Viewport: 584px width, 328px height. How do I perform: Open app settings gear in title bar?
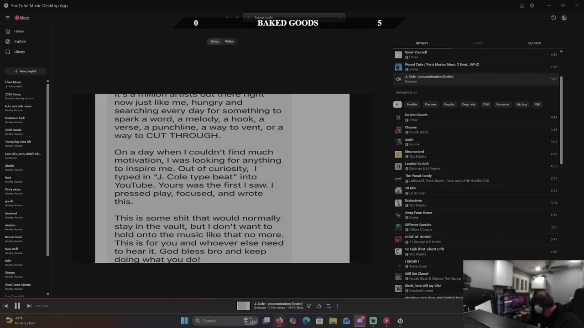(532, 5)
